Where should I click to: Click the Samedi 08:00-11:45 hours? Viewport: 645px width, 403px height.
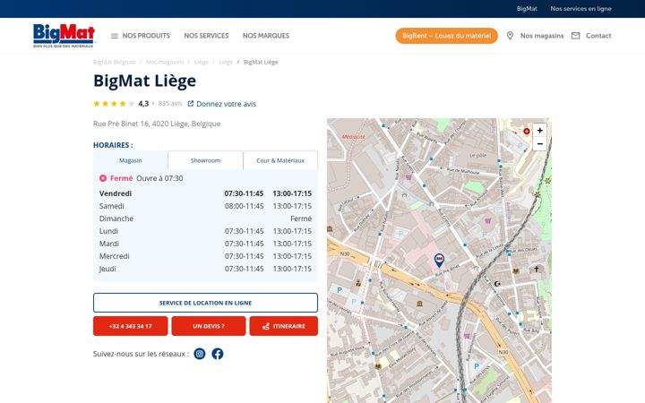point(244,206)
